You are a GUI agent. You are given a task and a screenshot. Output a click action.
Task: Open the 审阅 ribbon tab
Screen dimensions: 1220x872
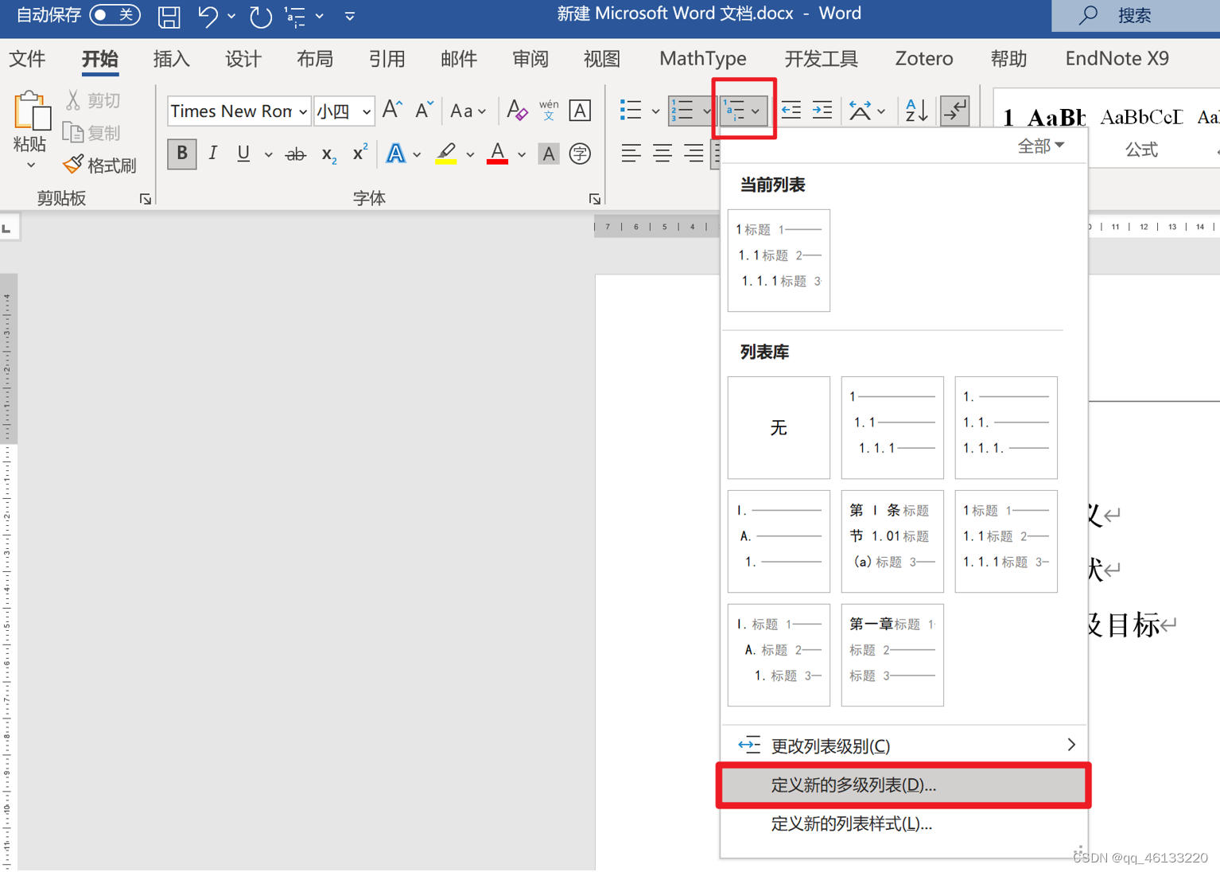tap(530, 59)
